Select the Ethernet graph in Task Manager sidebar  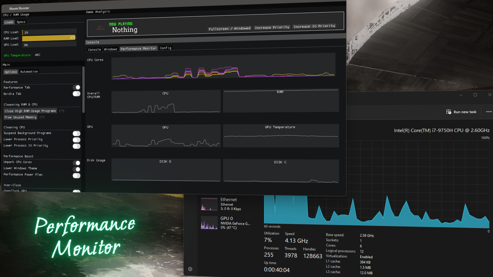pos(209,204)
